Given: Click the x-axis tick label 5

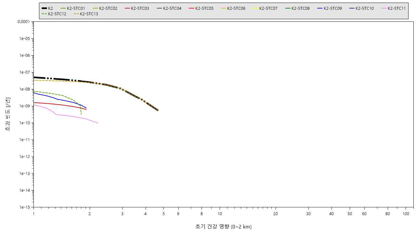Looking at the screenshot, I should [x=164, y=214].
